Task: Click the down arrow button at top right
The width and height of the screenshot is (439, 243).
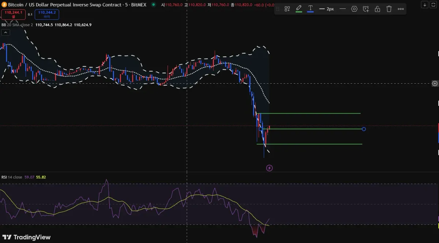Action: click(x=425, y=5)
